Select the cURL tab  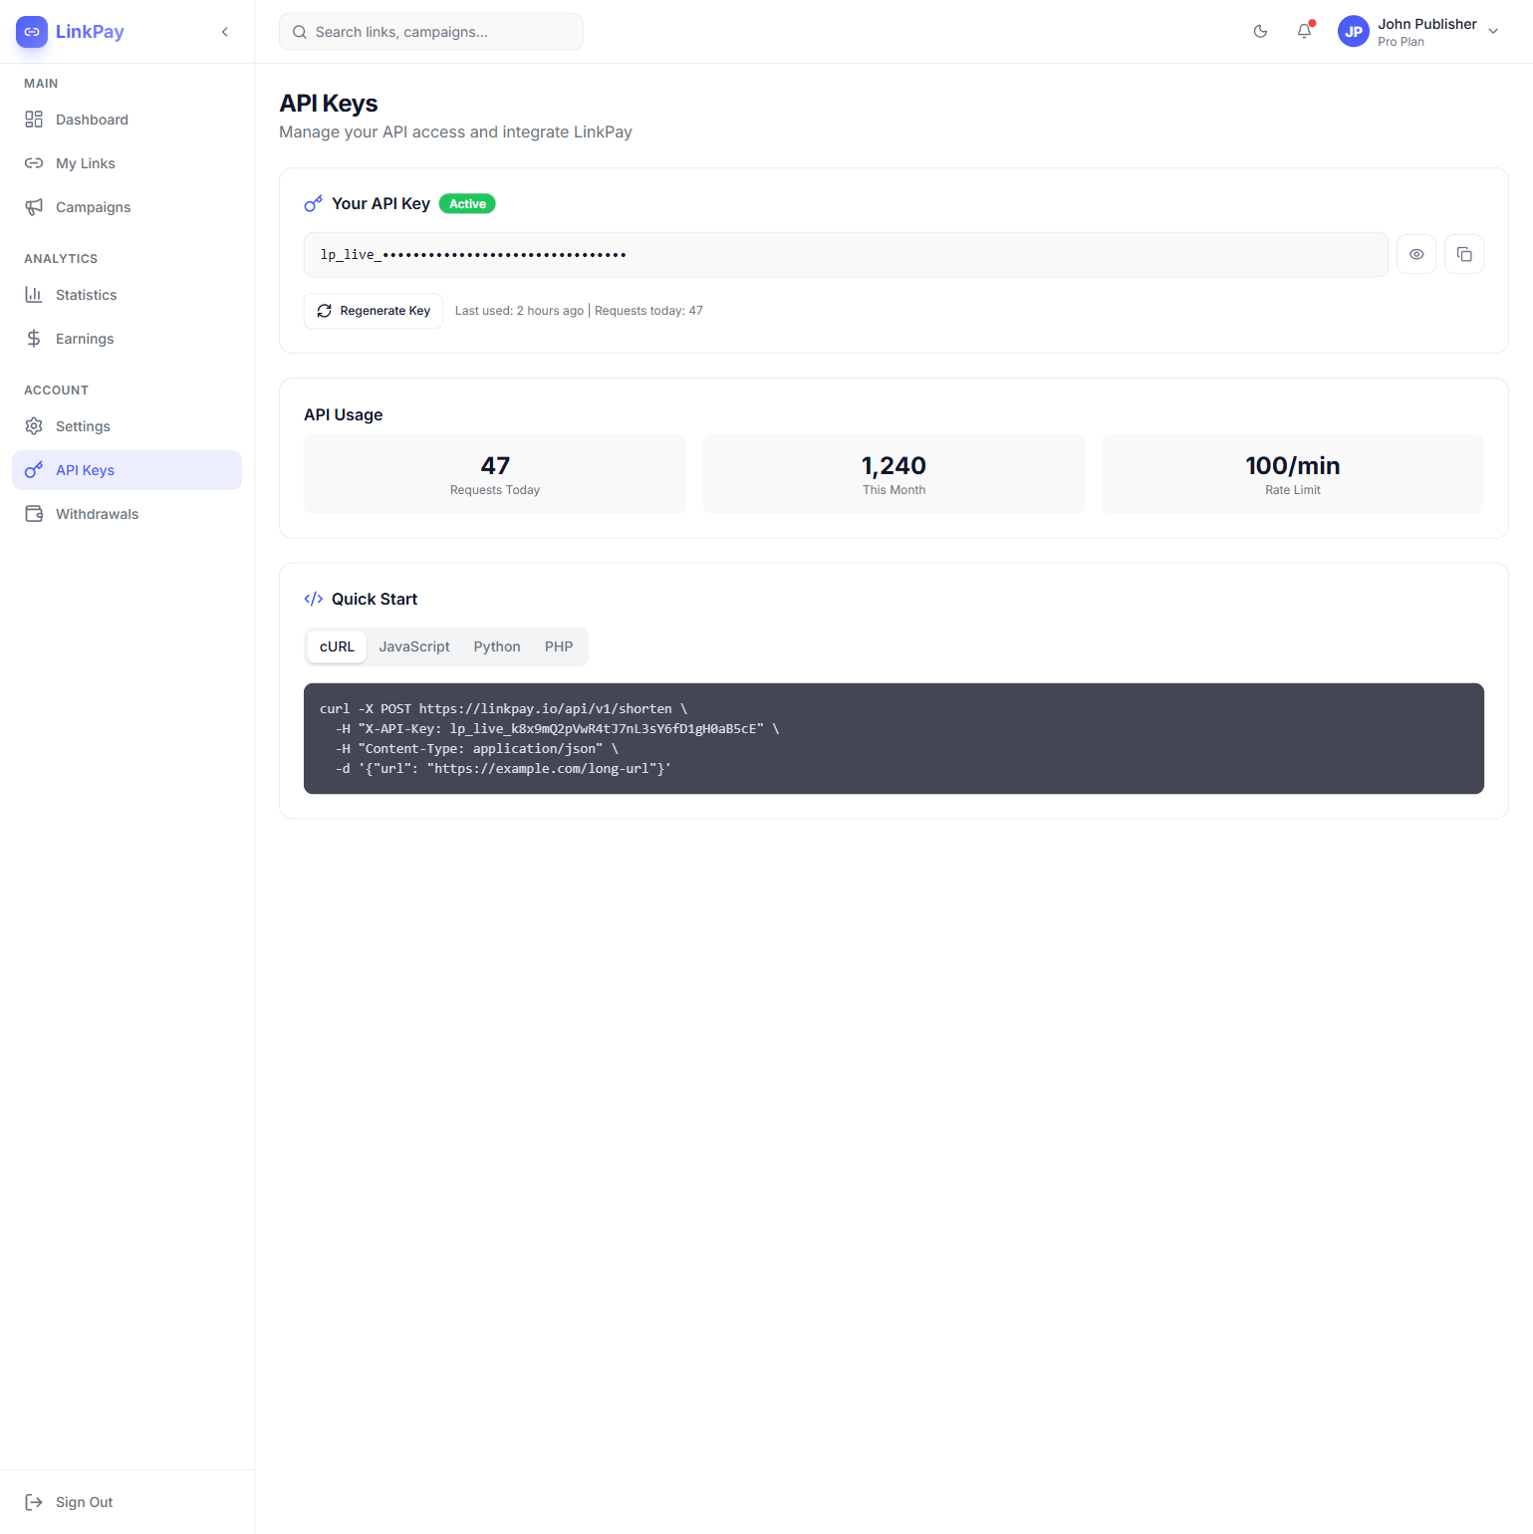click(x=337, y=646)
